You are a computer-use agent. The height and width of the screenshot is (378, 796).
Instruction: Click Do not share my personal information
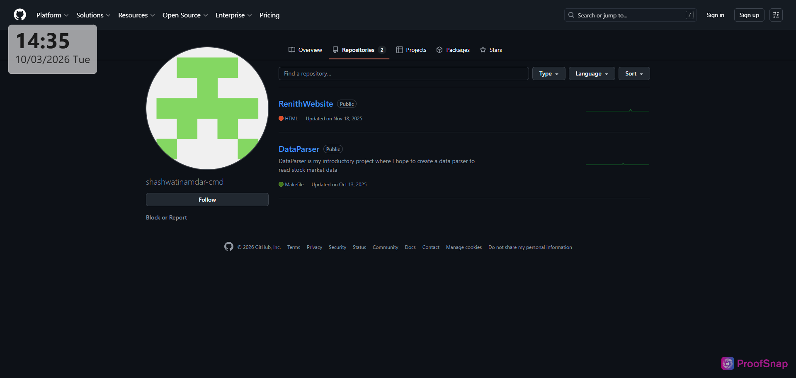point(530,247)
